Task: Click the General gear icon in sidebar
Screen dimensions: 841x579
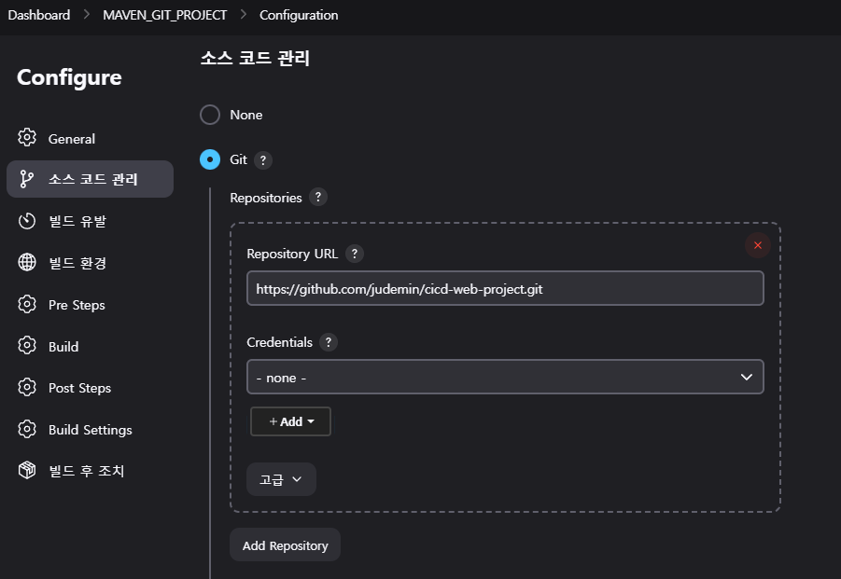Action: point(27,138)
